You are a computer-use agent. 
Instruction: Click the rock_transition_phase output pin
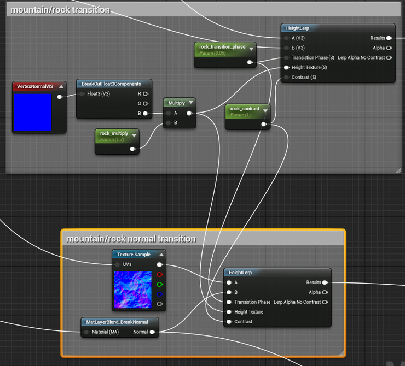250,62
